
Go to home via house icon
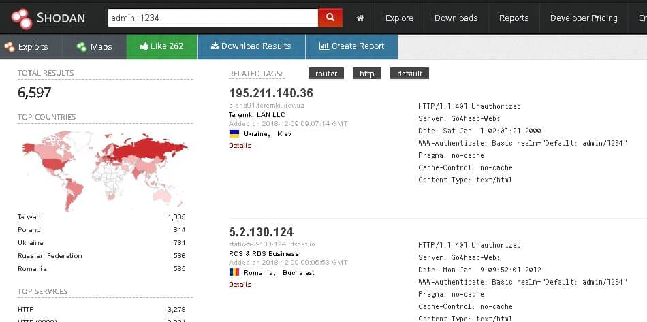360,18
